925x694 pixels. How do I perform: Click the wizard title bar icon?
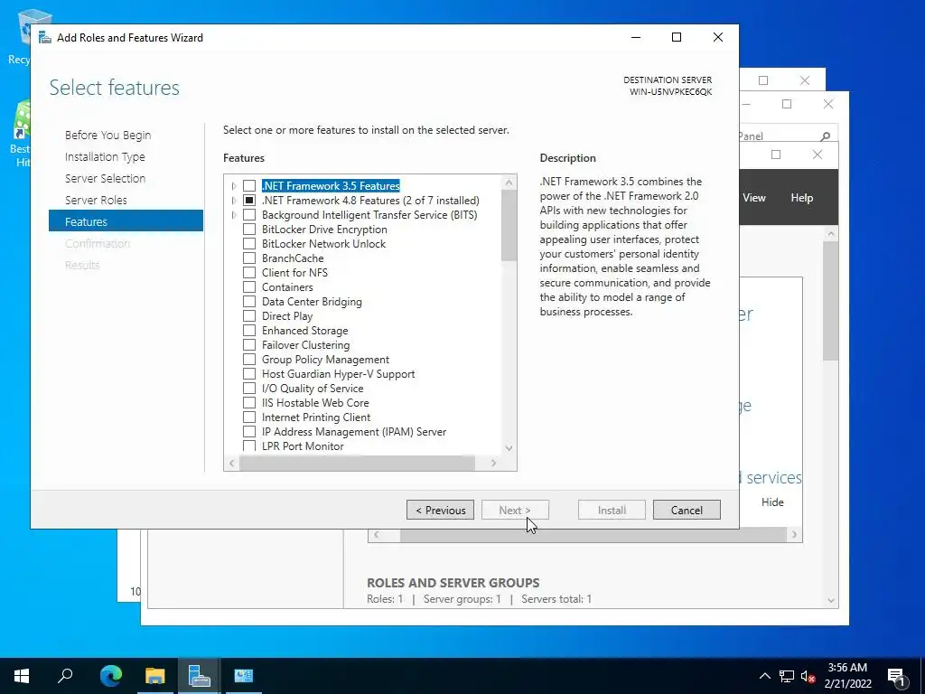point(45,38)
